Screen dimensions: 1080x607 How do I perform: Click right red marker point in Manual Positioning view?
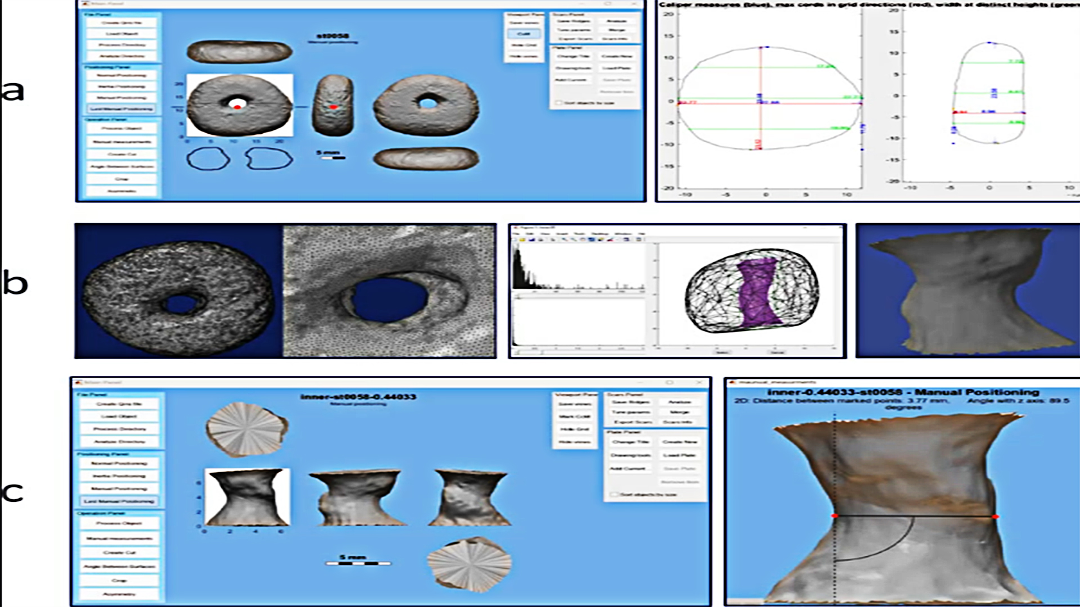(995, 517)
